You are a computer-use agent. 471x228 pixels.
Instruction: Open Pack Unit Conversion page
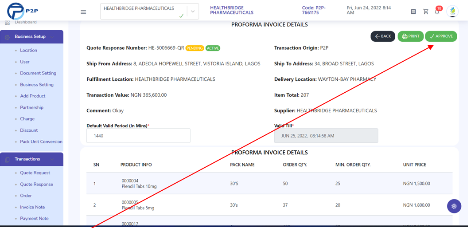point(41,142)
